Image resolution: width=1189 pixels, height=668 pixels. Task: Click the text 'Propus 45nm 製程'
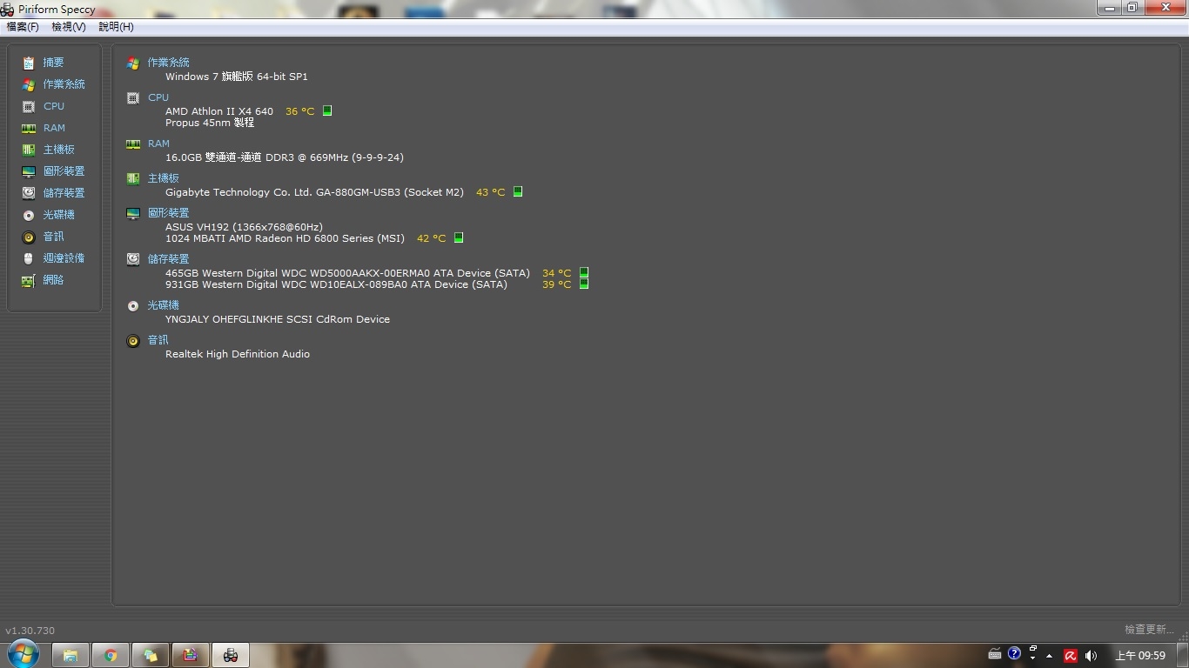pyautogui.click(x=210, y=123)
